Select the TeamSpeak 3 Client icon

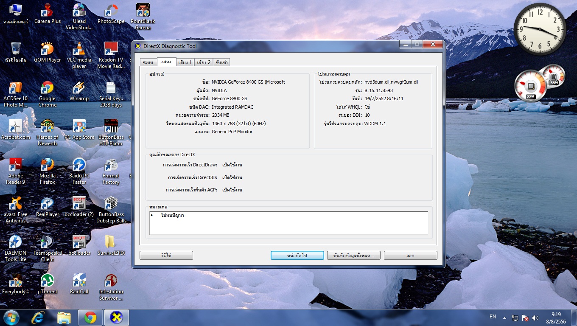[48, 248]
